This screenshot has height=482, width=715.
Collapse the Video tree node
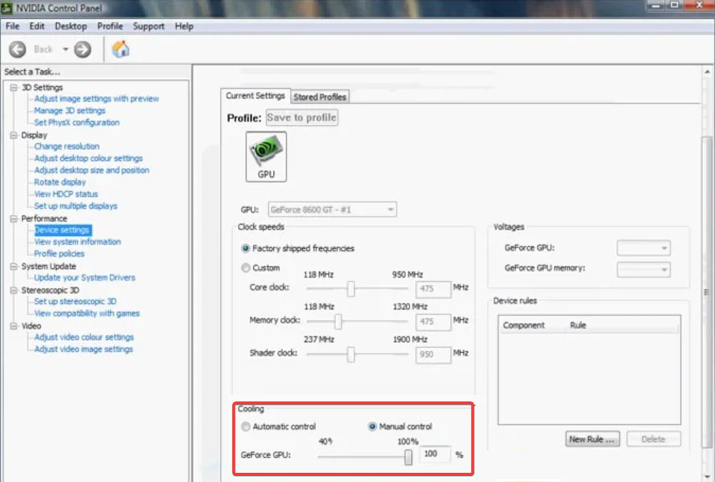pyautogui.click(x=13, y=326)
